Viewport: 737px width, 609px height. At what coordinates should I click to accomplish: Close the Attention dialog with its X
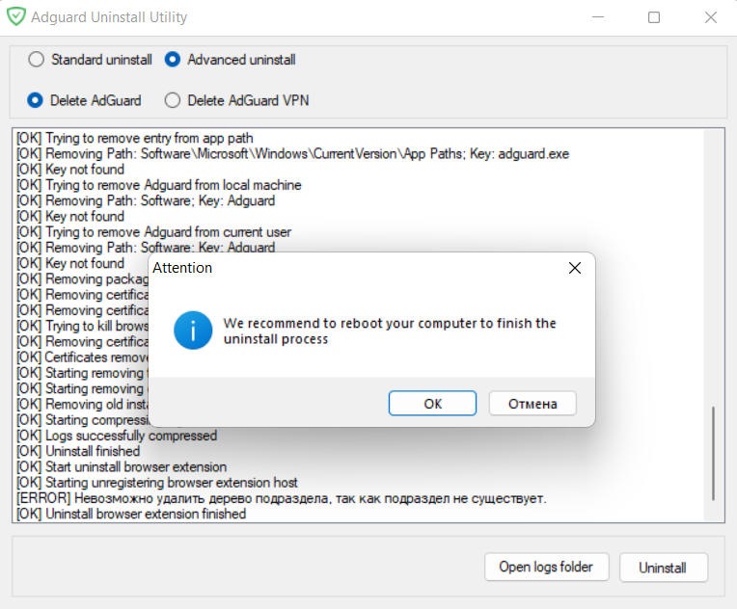pos(574,268)
